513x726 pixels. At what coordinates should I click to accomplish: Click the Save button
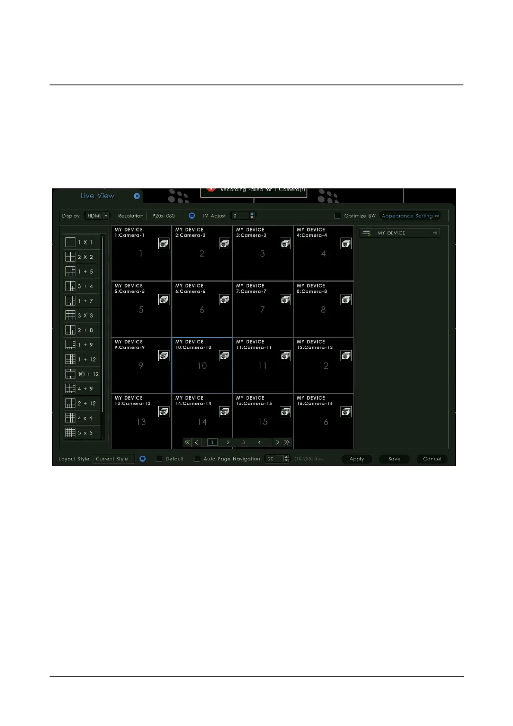[394, 459]
